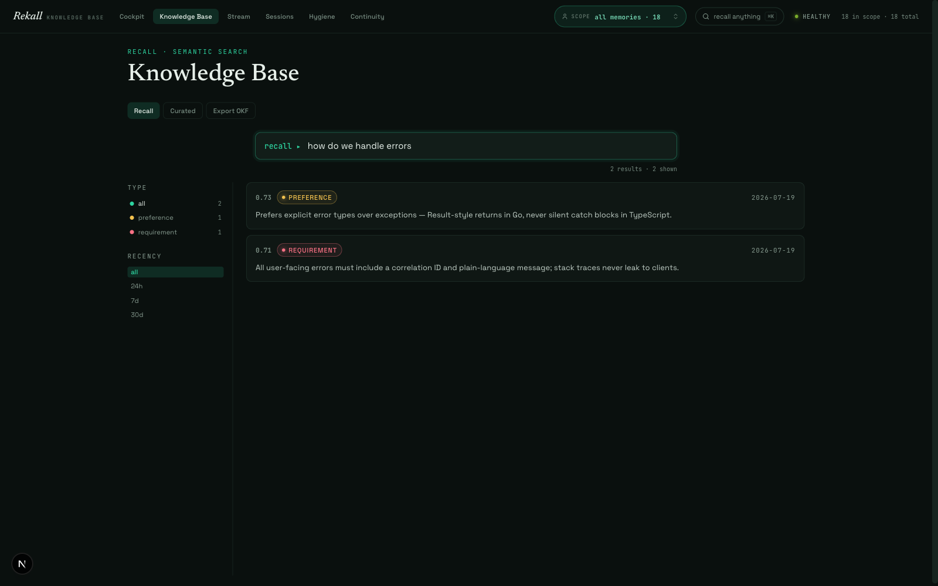The width and height of the screenshot is (938, 586).
Task: Click the scope user icon
Action: [565, 16]
